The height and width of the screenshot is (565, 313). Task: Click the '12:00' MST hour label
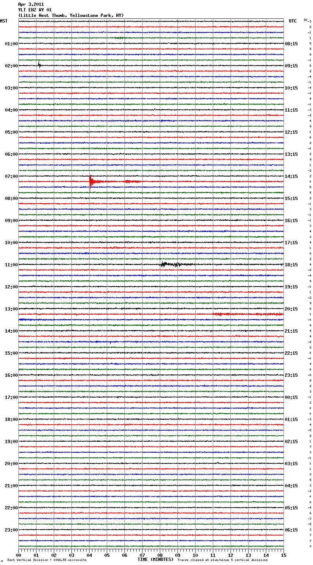coord(11,287)
